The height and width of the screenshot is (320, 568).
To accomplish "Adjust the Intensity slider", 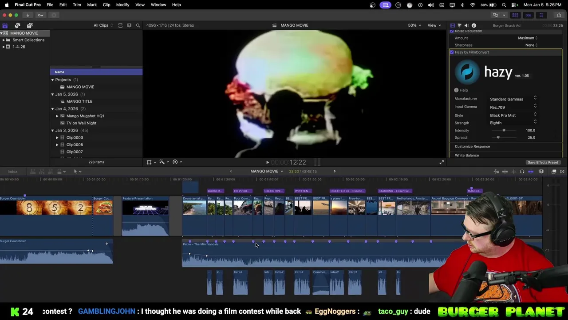I will click(504, 131).
